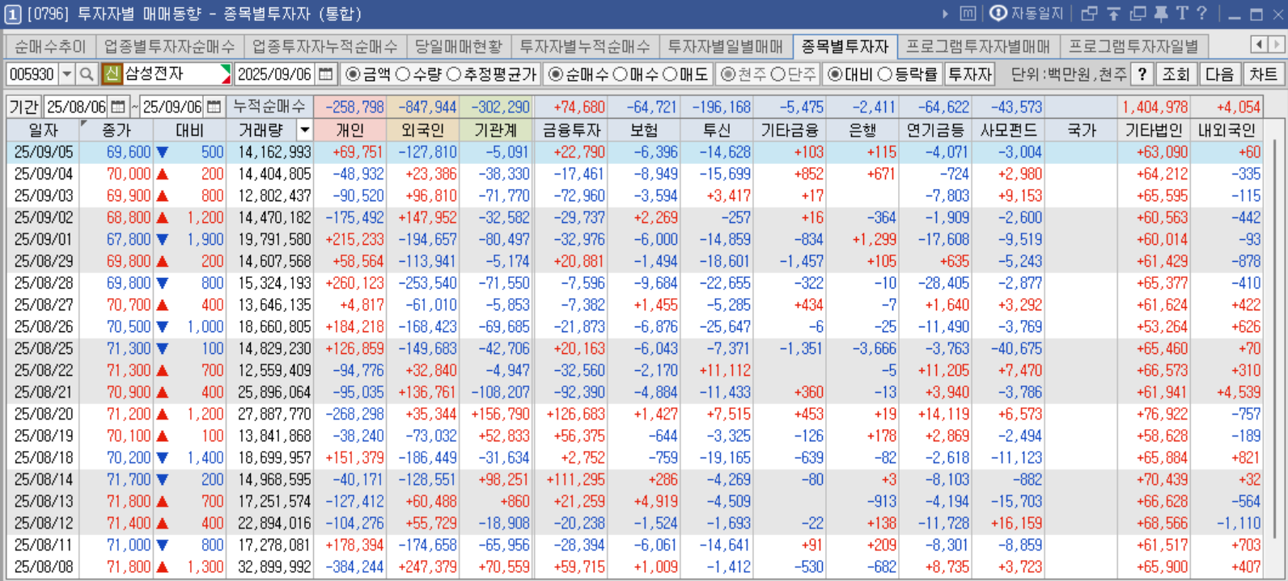Click the 종가 column header
Screen dimensions: 1288x581
(x=117, y=130)
